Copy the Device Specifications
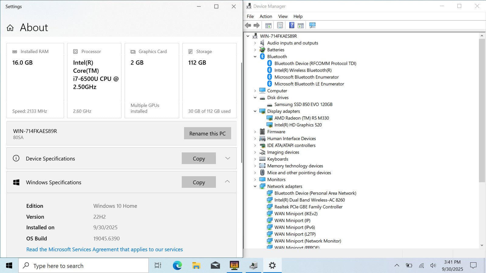The height and width of the screenshot is (273, 486). [199, 158]
